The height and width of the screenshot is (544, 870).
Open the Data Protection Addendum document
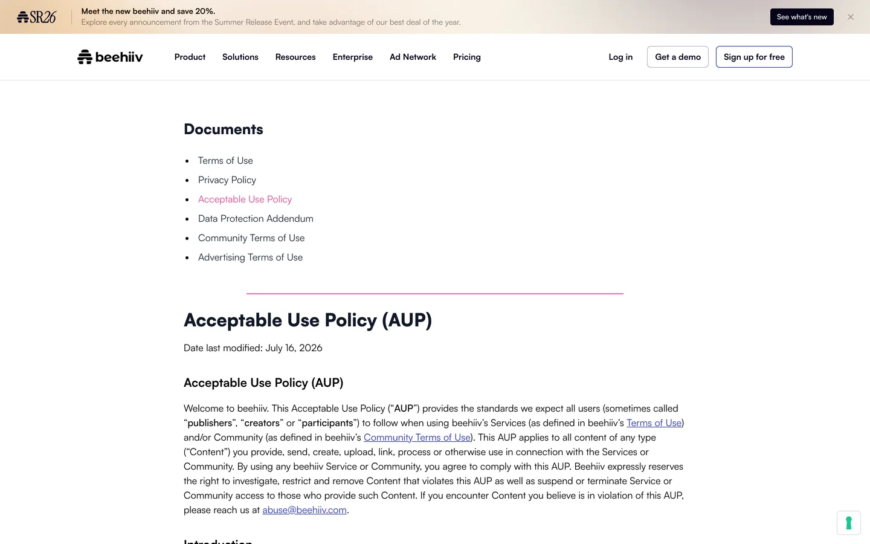256,219
